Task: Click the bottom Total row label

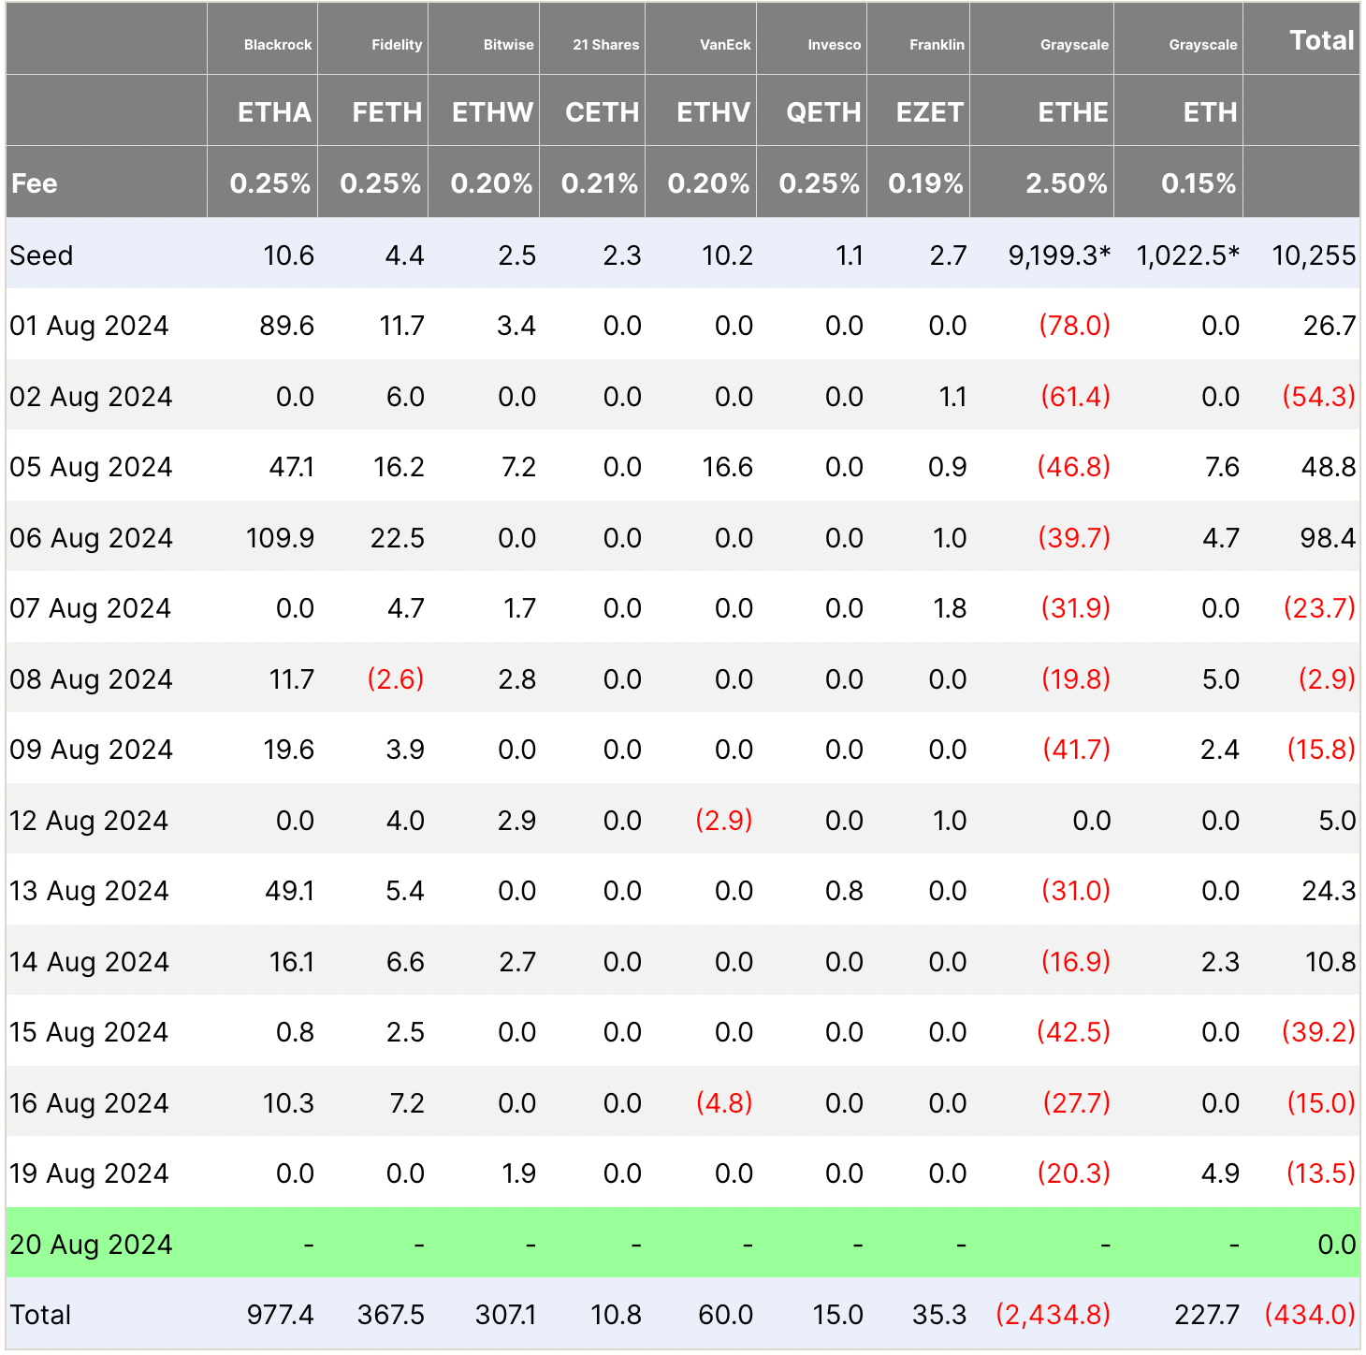Action: pyautogui.click(x=40, y=1315)
